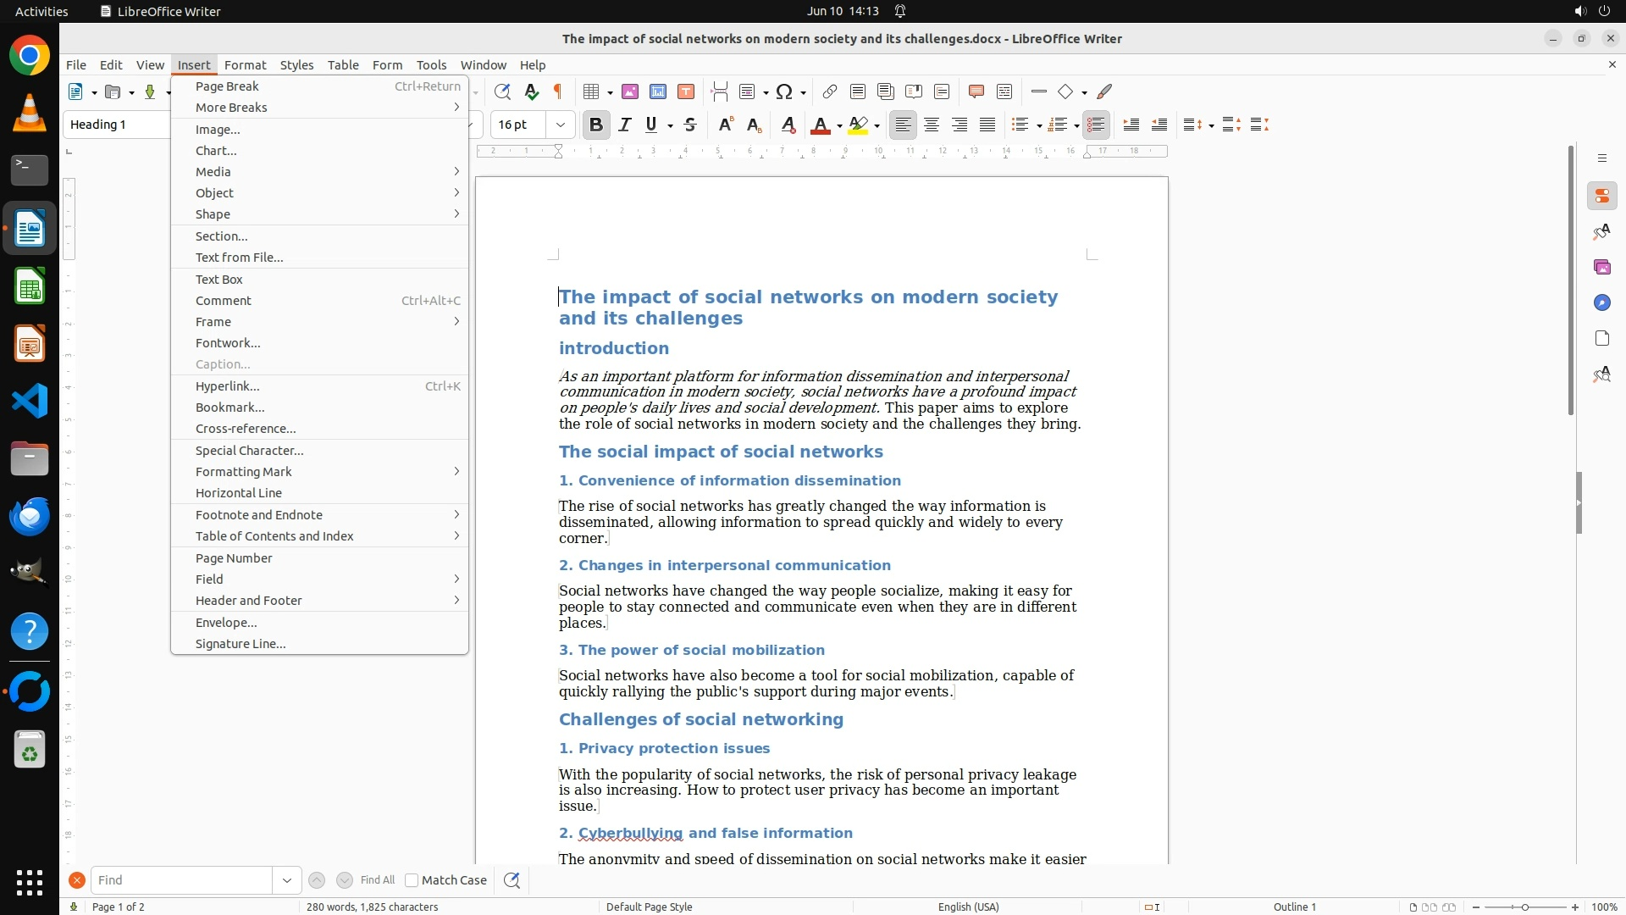Click the Insert Table toolbar icon
1626x915 pixels.
click(592, 91)
